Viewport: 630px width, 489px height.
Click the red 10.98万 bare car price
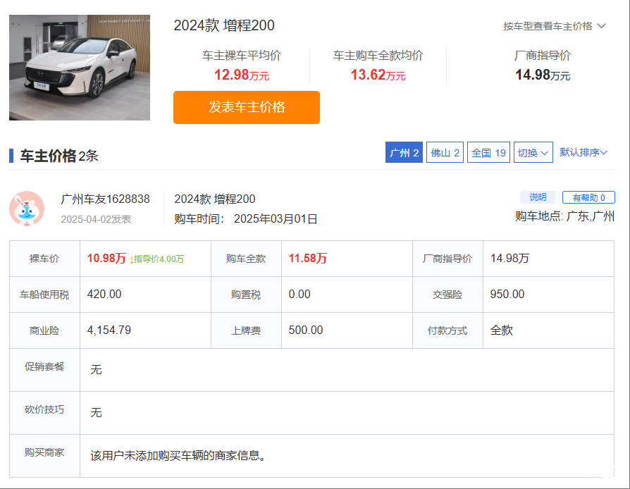[x=106, y=258]
